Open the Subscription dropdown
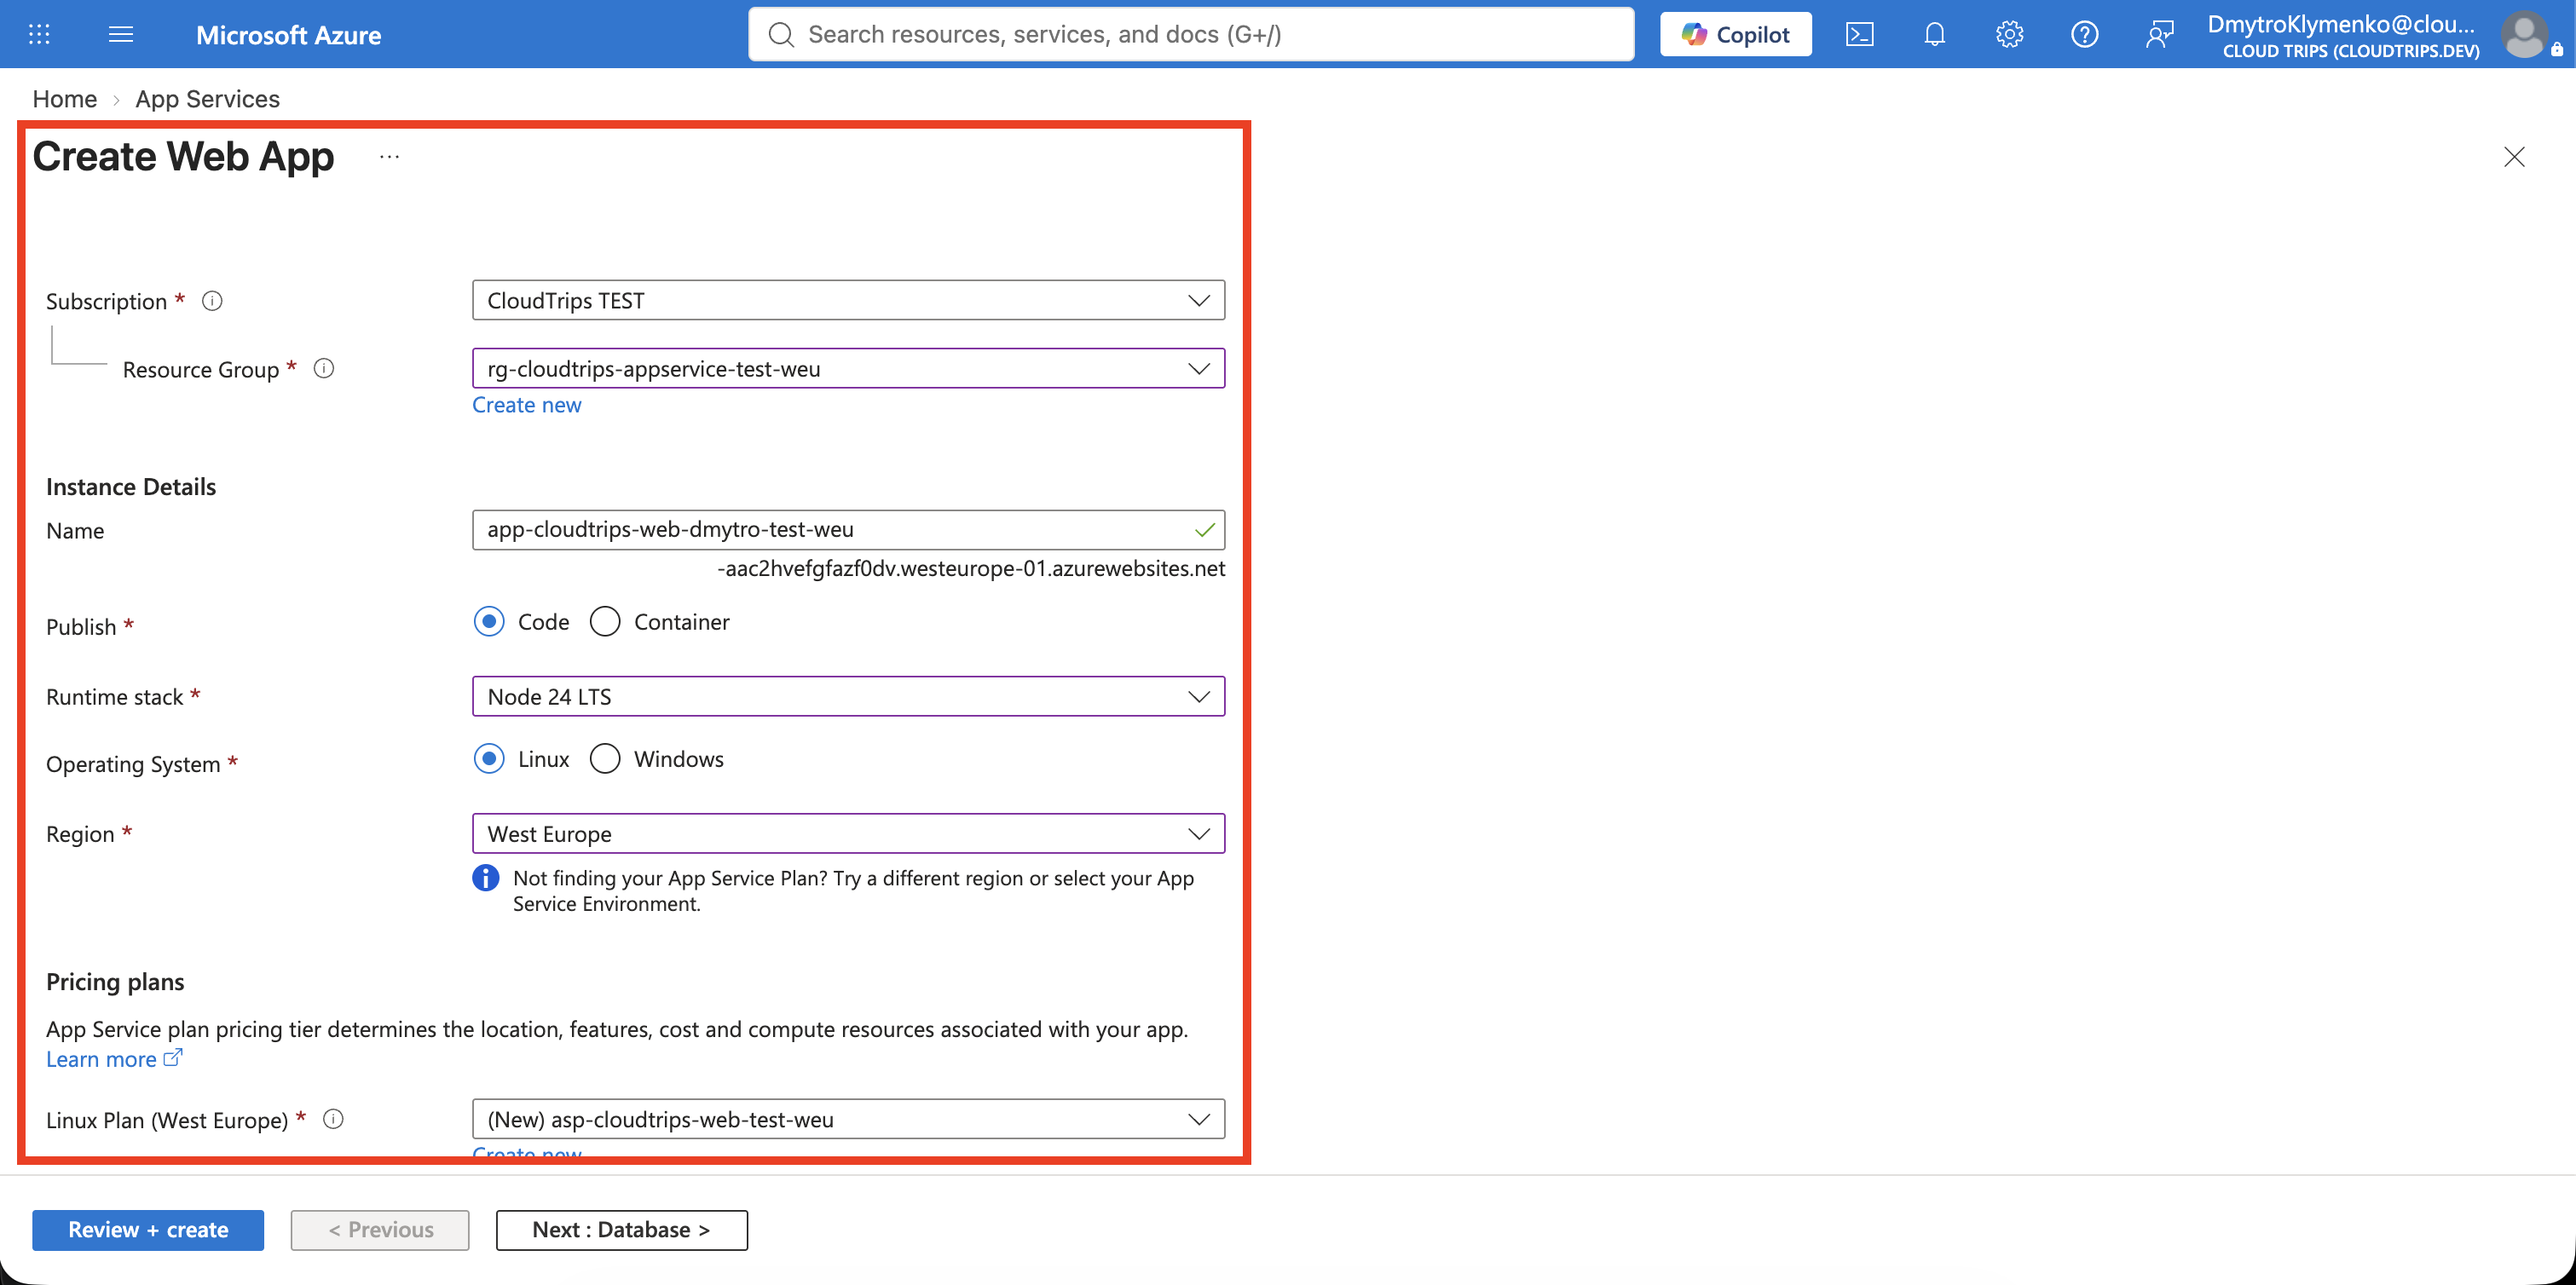The height and width of the screenshot is (1285, 2576). click(848, 300)
